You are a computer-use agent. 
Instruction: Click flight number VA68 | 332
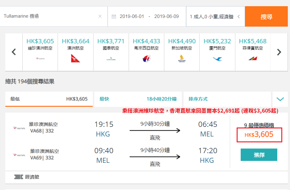click(x=42, y=131)
